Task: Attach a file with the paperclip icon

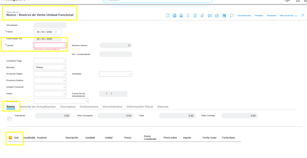Action: [202, 16]
